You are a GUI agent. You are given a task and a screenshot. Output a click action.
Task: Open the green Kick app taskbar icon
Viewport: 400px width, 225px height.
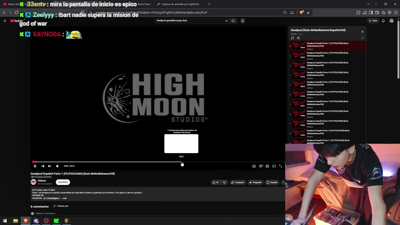(x=56, y=221)
